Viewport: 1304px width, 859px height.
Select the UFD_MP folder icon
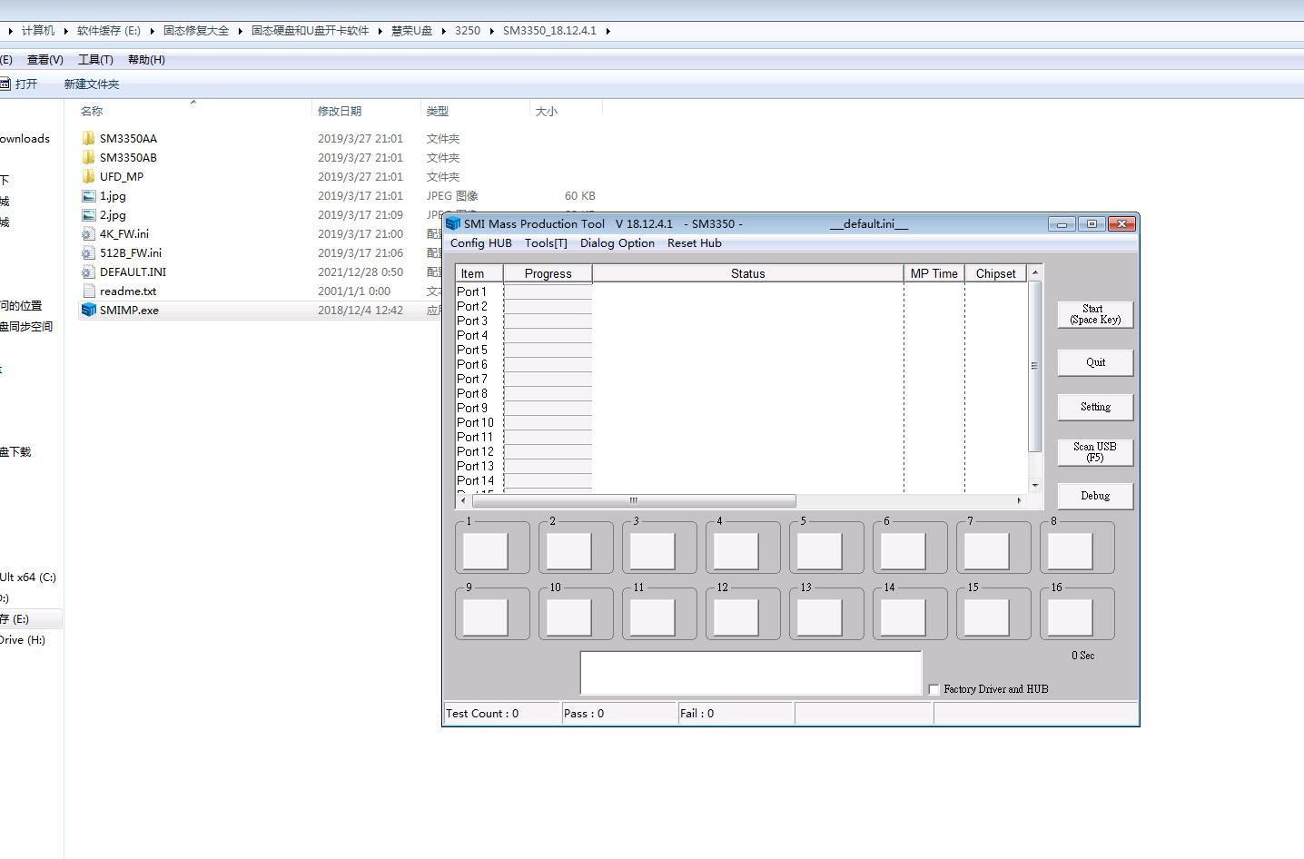coord(88,177)
